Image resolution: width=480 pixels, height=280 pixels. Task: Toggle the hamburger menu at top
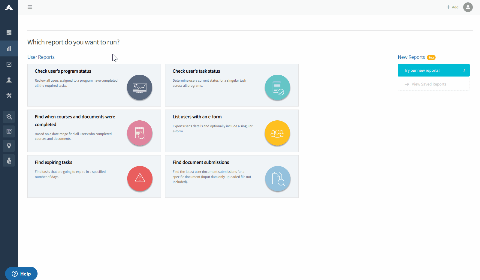point(30,7)
